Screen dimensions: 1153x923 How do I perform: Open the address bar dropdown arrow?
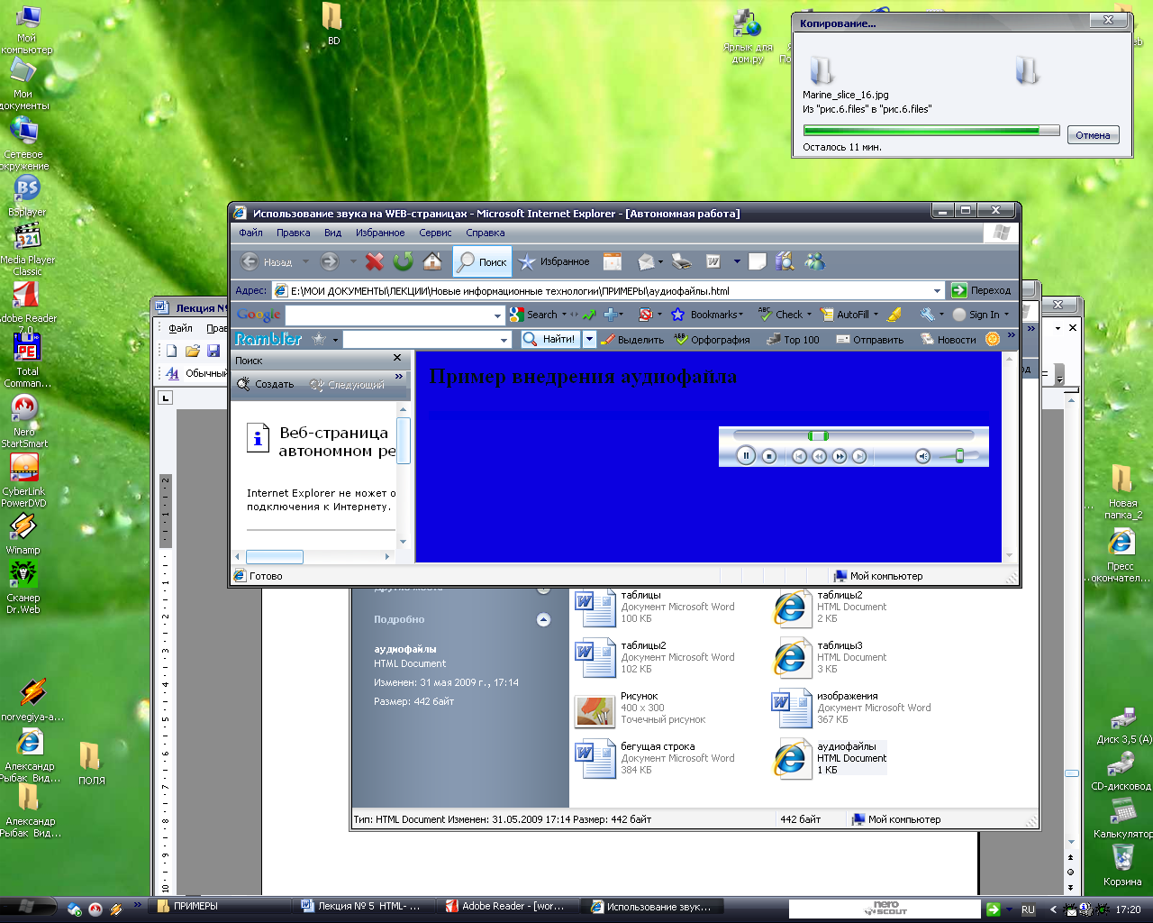click(x=938, y=290)
